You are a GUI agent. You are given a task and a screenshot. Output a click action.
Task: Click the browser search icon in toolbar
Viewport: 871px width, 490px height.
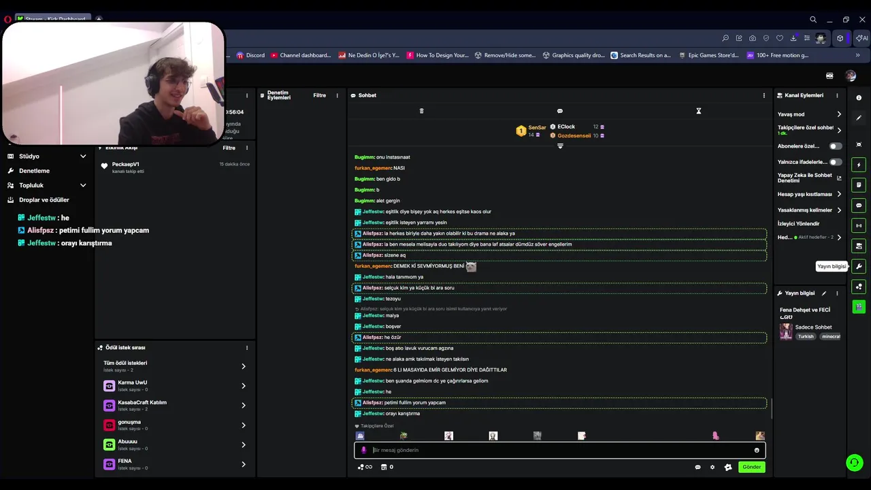pos(725,38)
